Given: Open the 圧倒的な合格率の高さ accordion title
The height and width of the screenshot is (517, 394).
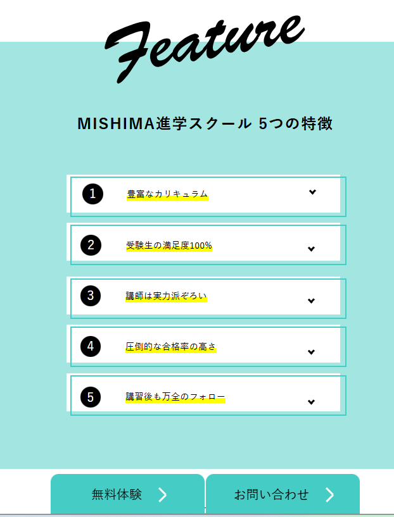Looking at the screenshot, I should pyautogui.click(x=170, y=347).
